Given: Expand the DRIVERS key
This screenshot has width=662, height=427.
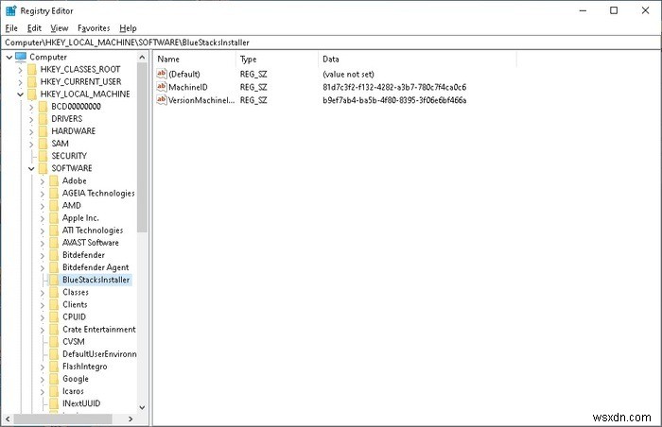Looking at the screenshot, I should [x=31, y=119].
